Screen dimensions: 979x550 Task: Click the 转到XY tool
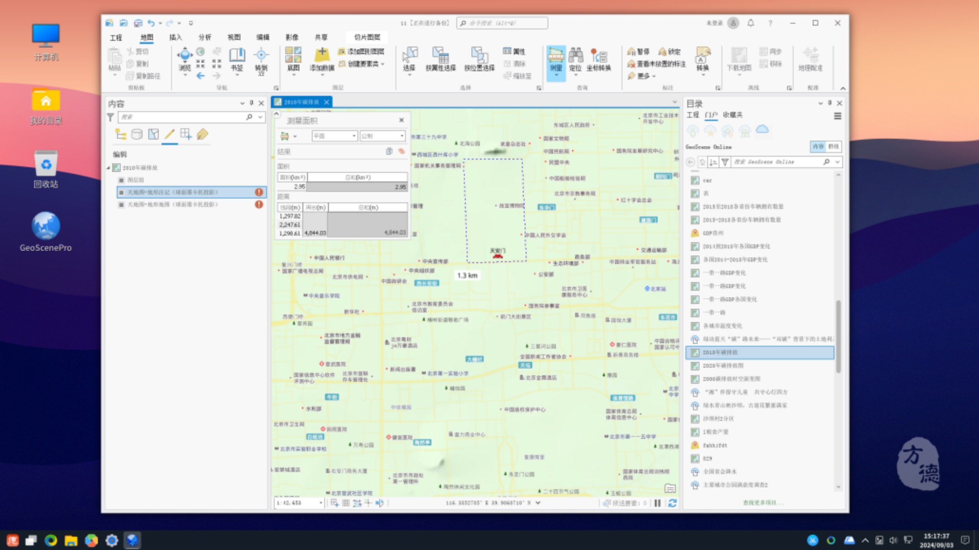(261, 60)
